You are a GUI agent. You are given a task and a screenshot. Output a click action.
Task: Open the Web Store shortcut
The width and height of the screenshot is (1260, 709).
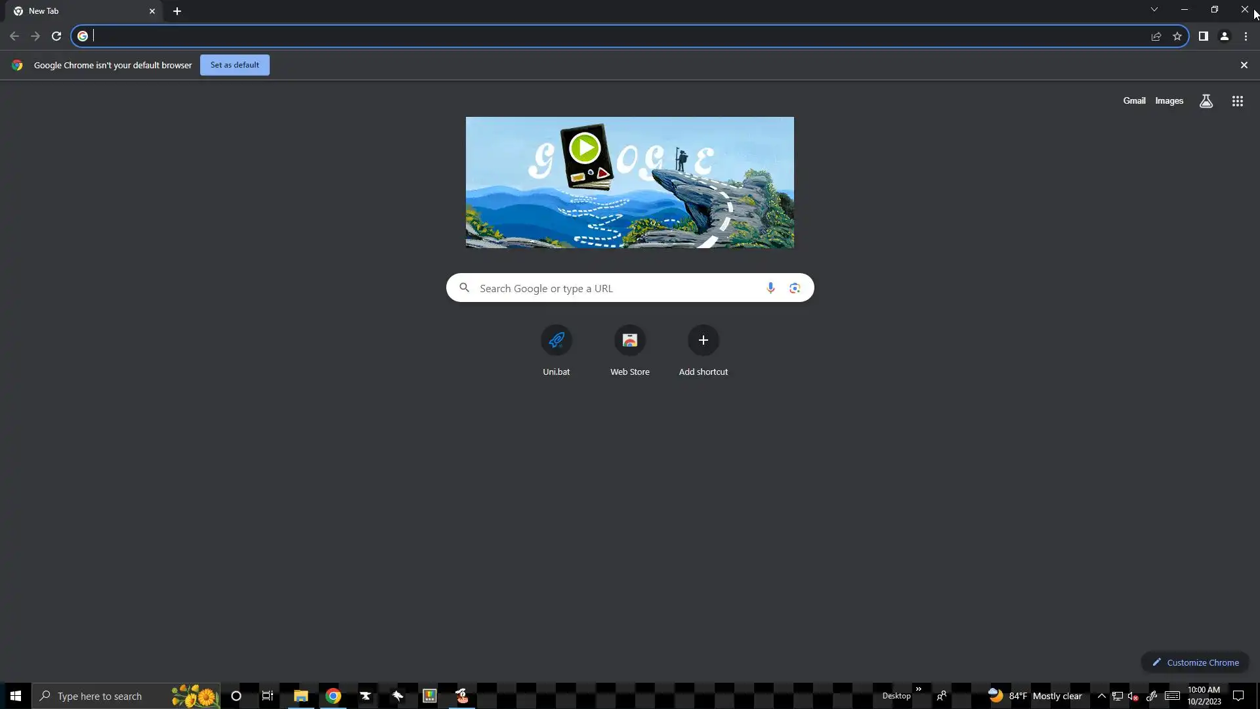click(x=629, y=341)
